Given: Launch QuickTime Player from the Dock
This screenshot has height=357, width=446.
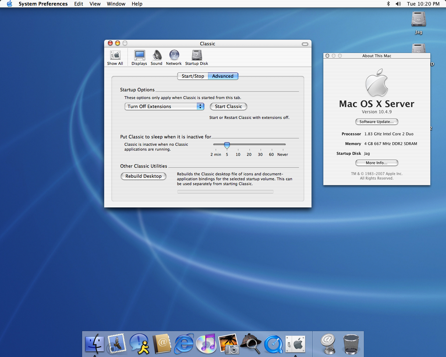Looking at the screenshot, I should (x=274, y=344).
